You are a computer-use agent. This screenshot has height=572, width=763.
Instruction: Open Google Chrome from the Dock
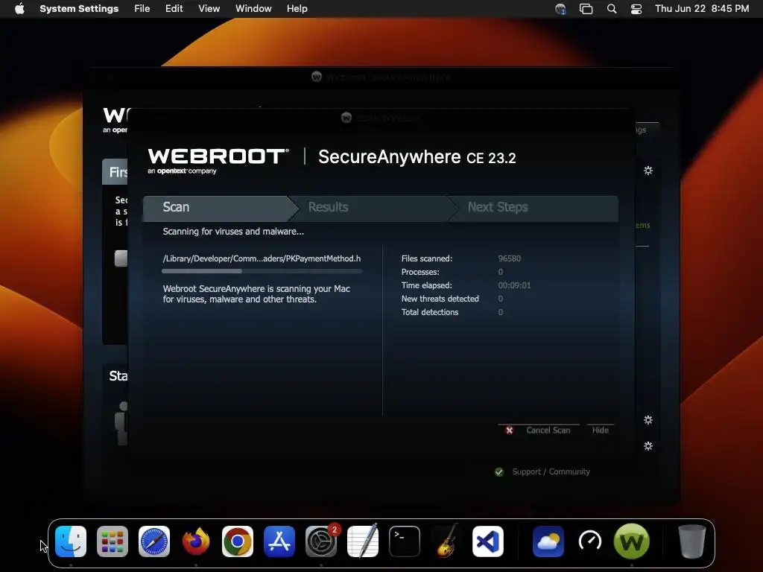238,541
